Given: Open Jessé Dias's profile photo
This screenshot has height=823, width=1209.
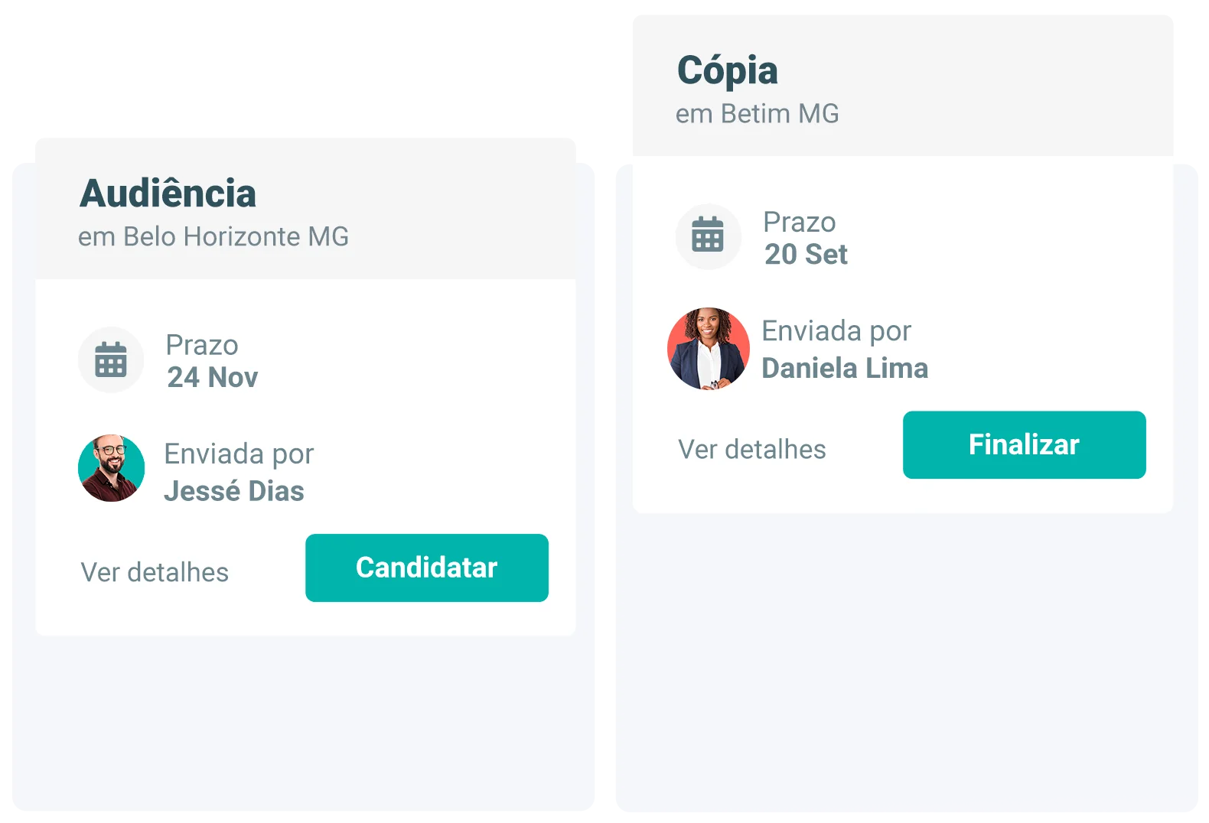Looking at the screenshot, I should 112,468.
